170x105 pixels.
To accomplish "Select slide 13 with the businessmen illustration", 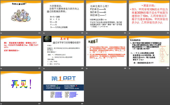I will pyautogui.click(x=21, y=15).
